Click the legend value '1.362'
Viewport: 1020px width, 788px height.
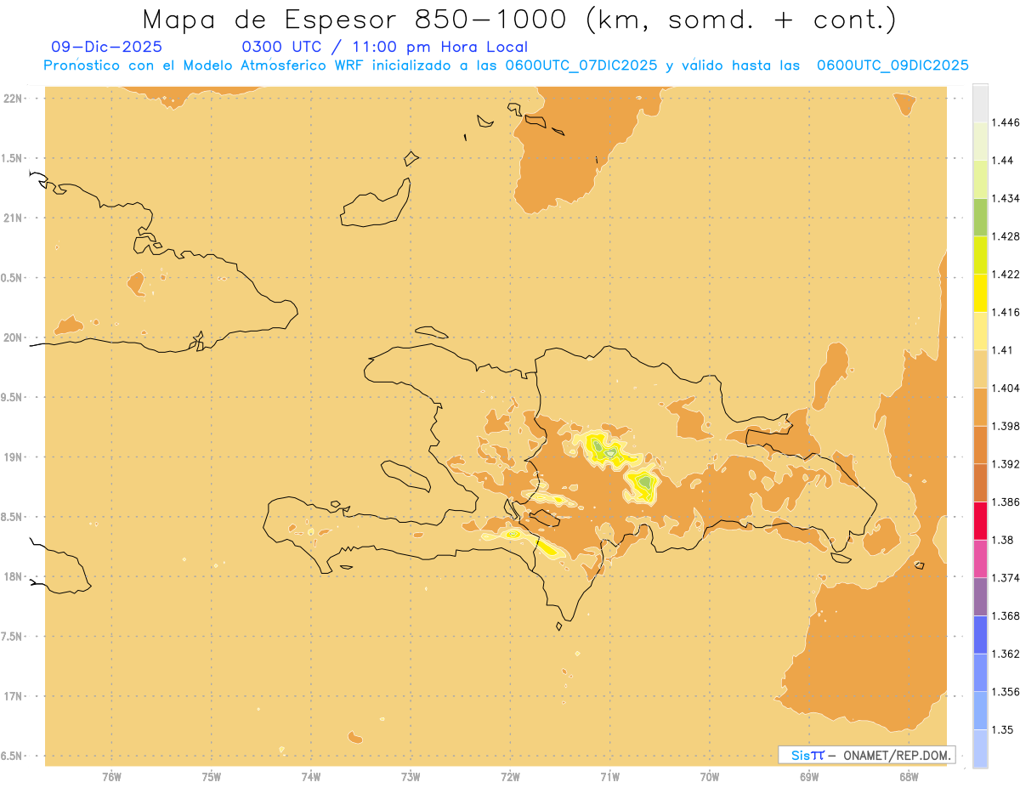1005,654
